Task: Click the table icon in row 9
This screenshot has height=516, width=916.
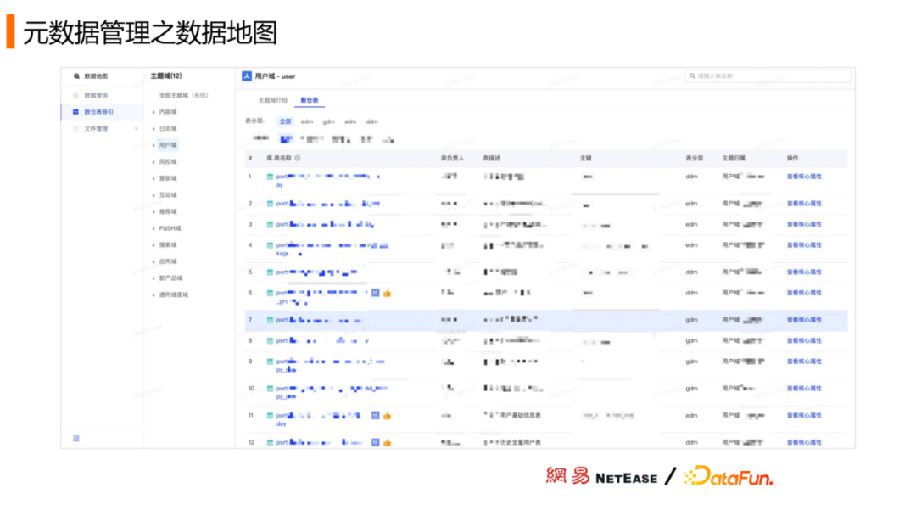Action: tap(270, 362)
